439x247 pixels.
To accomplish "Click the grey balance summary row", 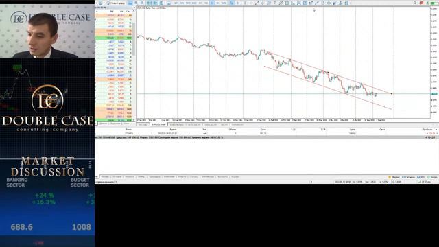I will pos(266,137).
